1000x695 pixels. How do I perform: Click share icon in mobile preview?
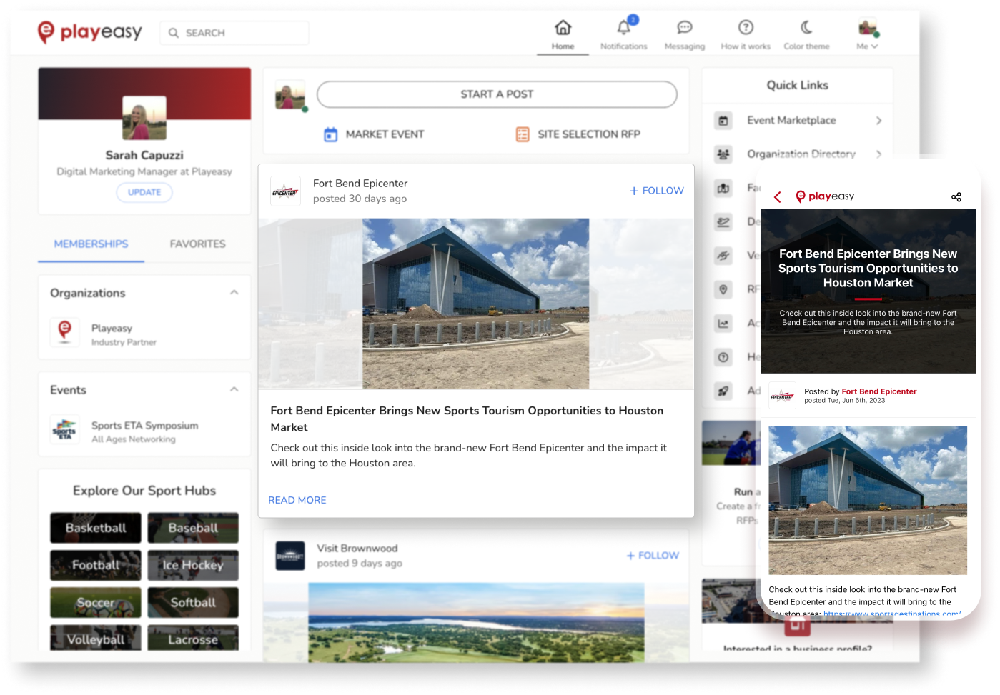tap(956, 196)
